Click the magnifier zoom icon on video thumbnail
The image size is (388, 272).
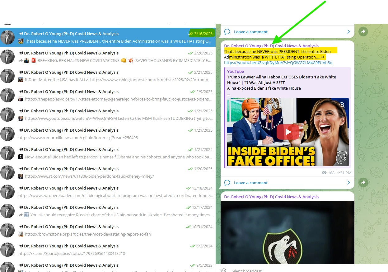(x=342, y=105)
